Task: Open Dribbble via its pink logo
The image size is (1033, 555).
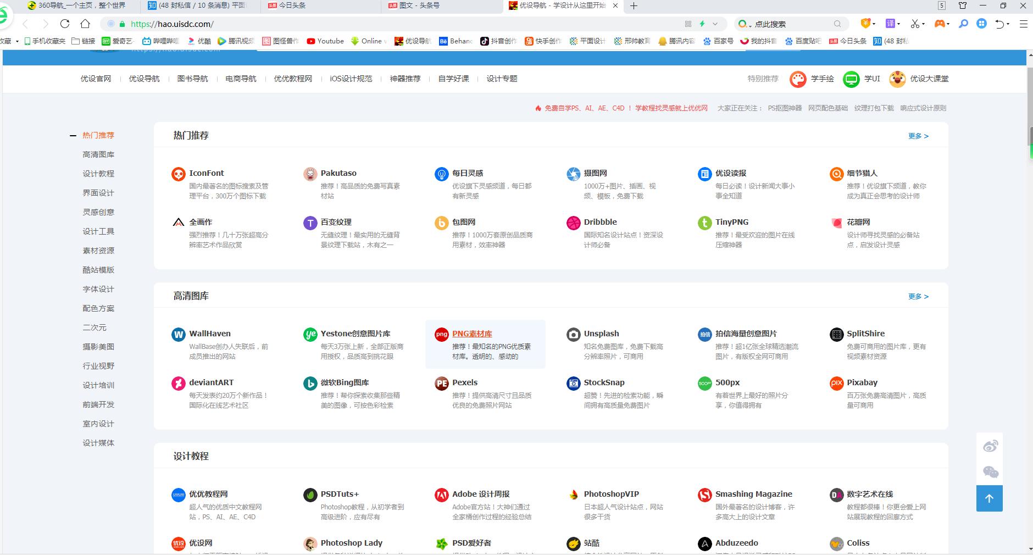Action: (573, 223)
